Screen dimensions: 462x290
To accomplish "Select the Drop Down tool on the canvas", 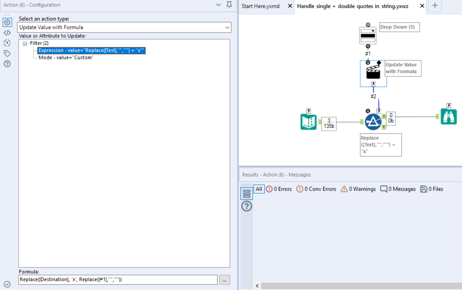I will click(367, 36).
